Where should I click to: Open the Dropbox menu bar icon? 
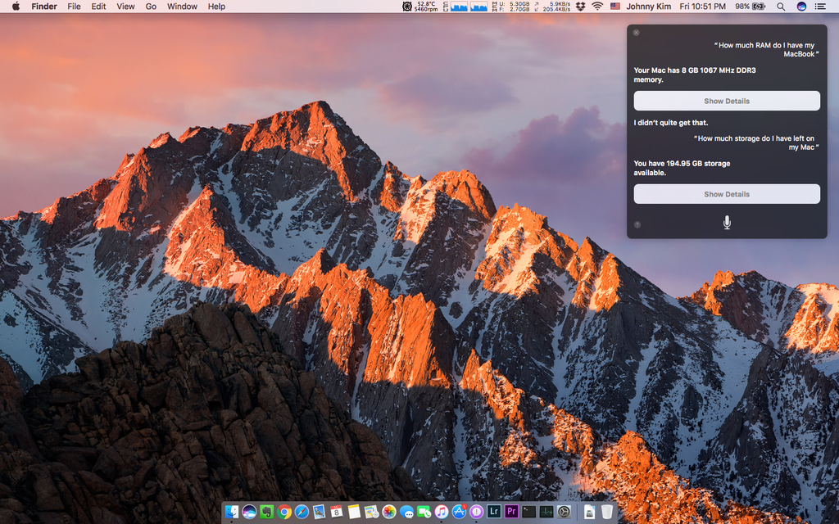[x=580, y=7]
